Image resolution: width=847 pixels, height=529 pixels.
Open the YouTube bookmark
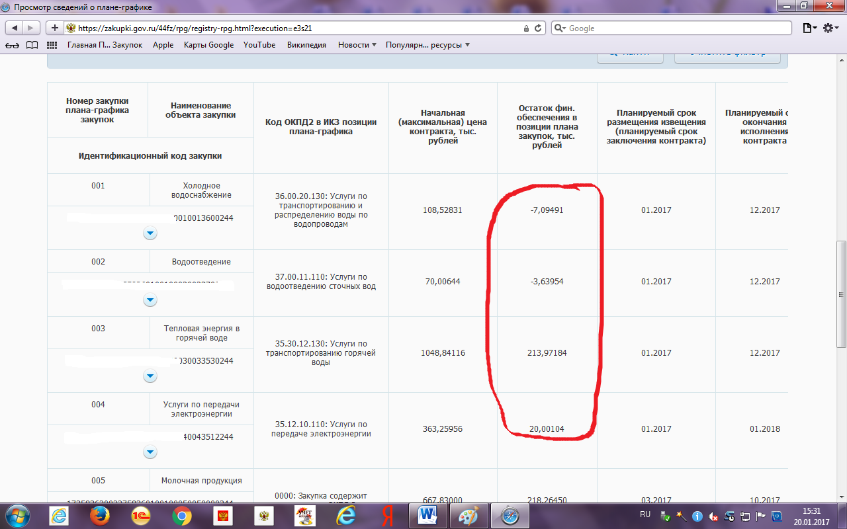coord(259,45)
